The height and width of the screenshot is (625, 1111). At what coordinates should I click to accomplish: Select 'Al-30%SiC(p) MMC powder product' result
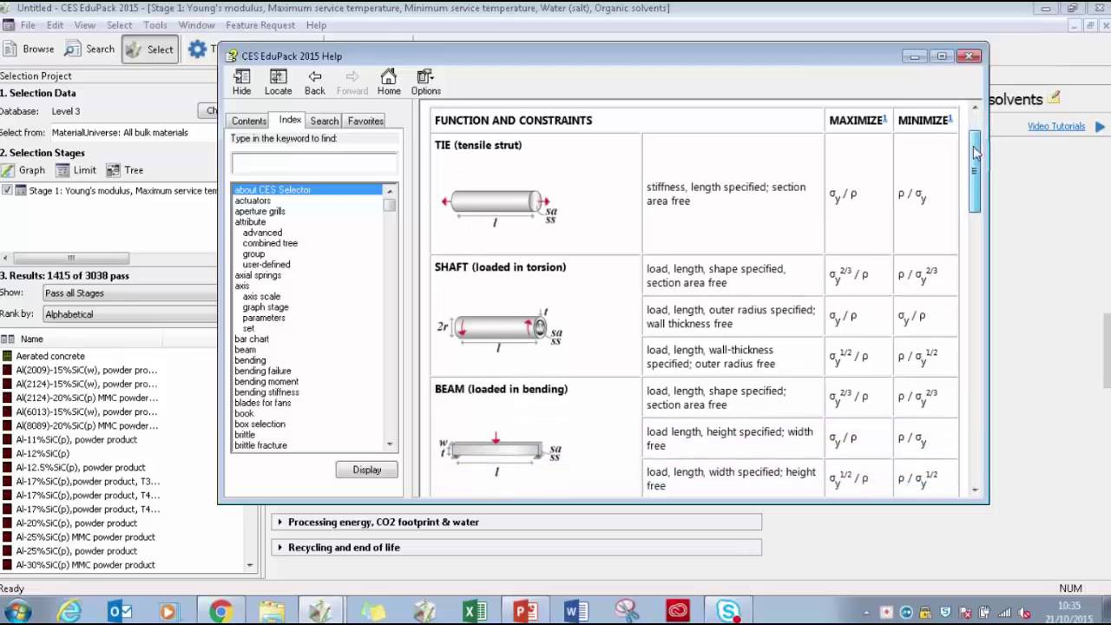pyautogui.click(x=85, y=565)
